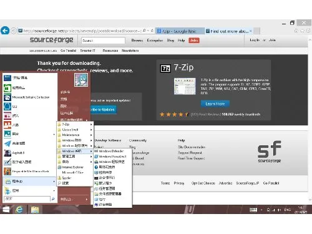Click the red Jobs button
Image resolution: width=312 pixels, height=234 pixels.
coord(194,41)
